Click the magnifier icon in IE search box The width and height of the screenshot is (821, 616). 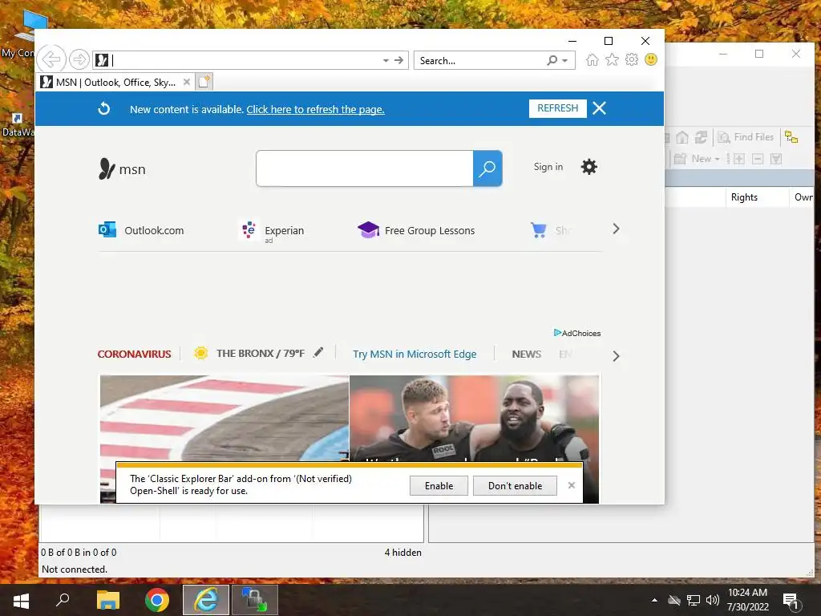coord(552,60)
